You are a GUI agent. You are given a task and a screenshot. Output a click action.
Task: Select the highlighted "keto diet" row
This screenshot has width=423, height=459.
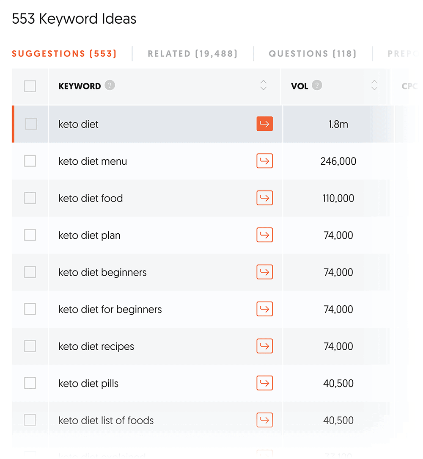tap(148, 124)
